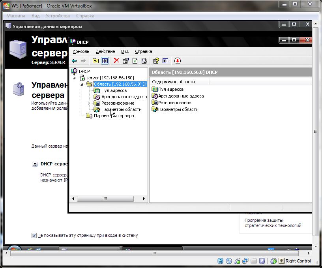Click the VirtualBox video capture indicator icon
This screenshot has width=322, height=268.
(262, 261)
